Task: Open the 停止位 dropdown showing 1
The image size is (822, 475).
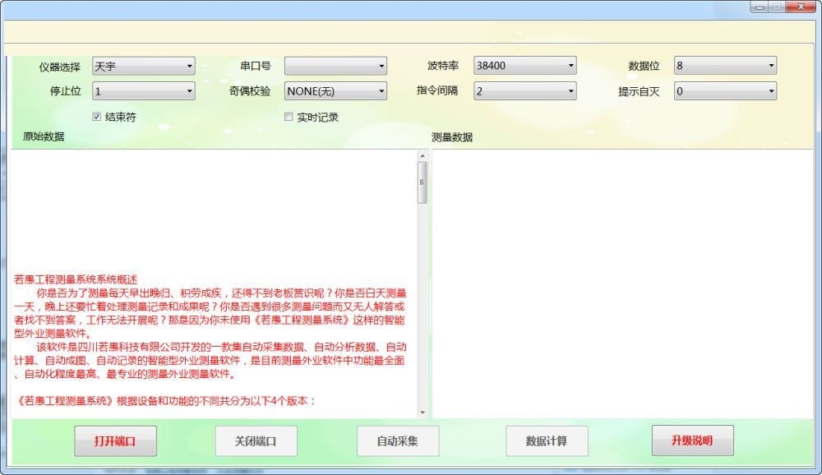Action: [143, 91]
